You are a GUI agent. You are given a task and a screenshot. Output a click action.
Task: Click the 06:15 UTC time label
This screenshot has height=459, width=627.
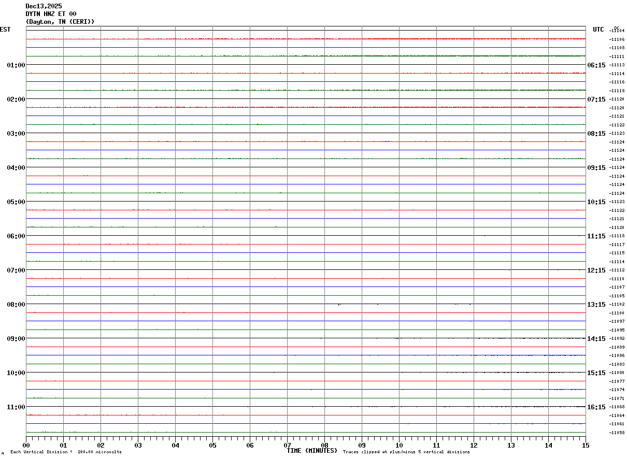(596, 65)
